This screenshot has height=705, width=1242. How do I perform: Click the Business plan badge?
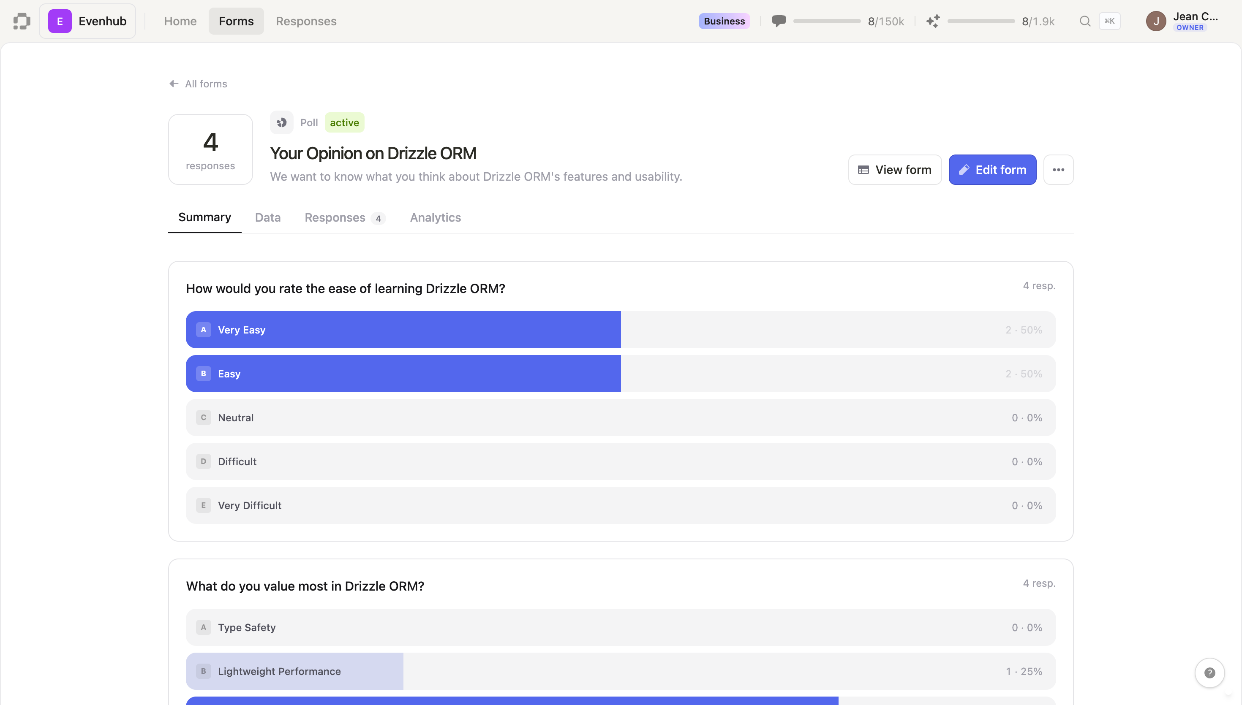(724, 21)
